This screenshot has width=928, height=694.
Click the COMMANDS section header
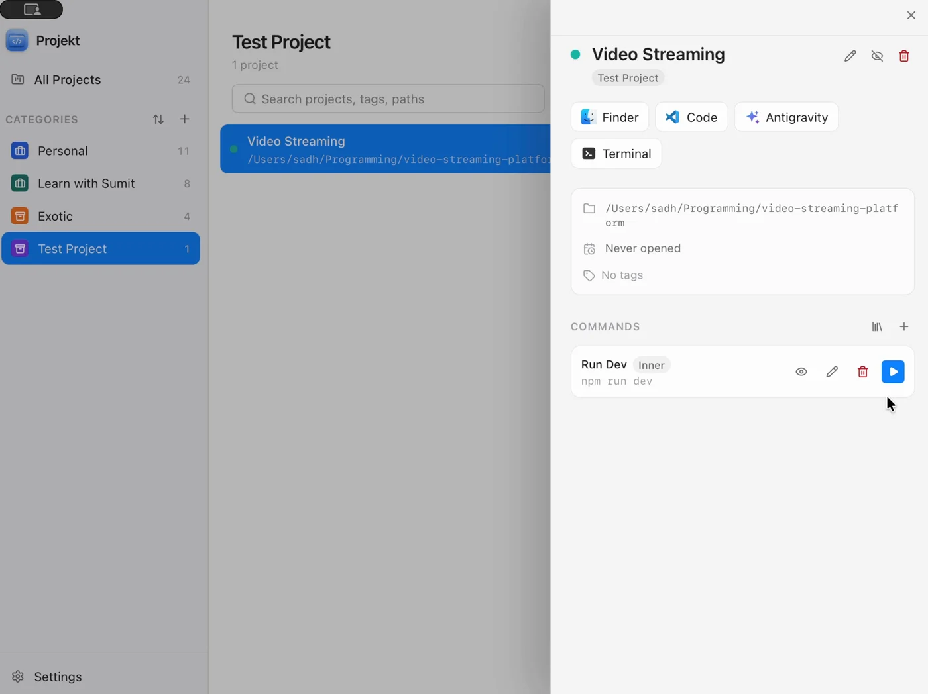coord(605,327)
